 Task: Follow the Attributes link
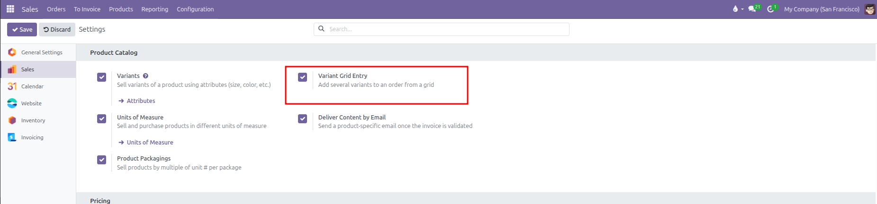137,101
